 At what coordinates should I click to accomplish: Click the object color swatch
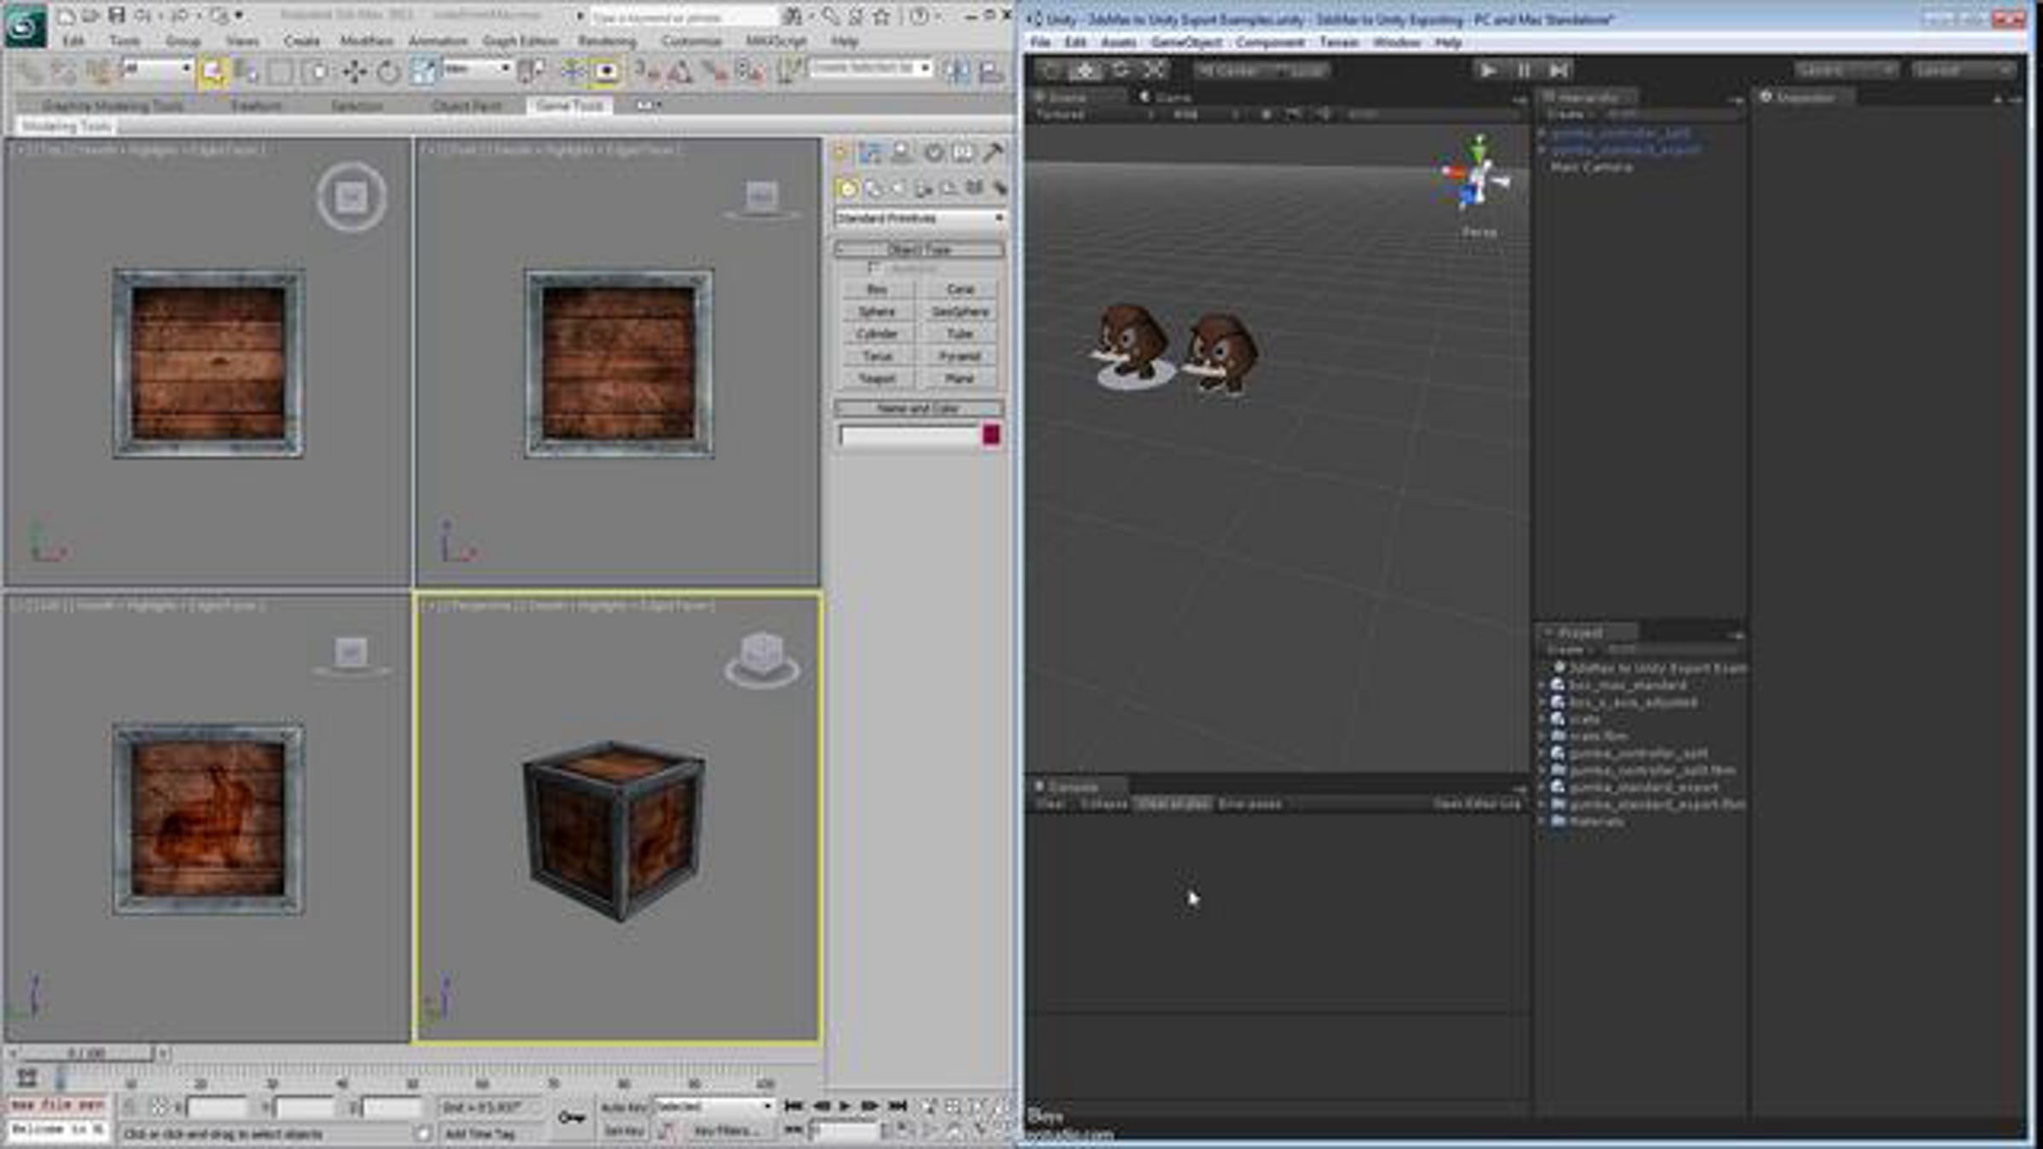click(x=991, y=436)
